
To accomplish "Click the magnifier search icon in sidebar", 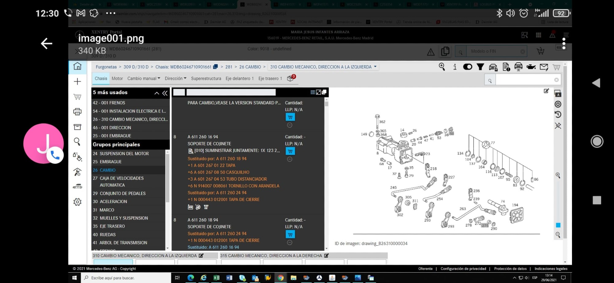I will pyautogui.click(x=77, y=141).
